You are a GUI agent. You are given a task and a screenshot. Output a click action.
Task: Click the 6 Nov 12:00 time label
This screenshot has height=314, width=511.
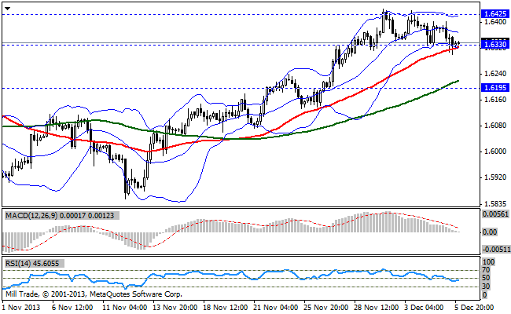tap(72, 308)
